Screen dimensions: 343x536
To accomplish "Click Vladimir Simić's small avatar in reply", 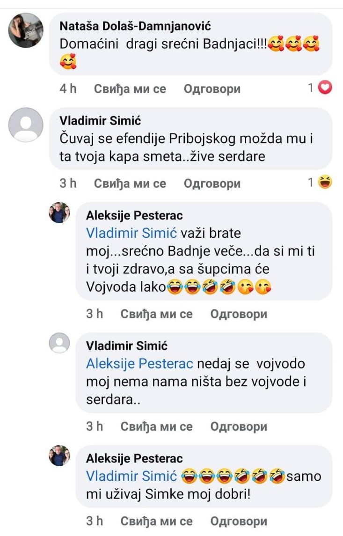I will (59, 343).
